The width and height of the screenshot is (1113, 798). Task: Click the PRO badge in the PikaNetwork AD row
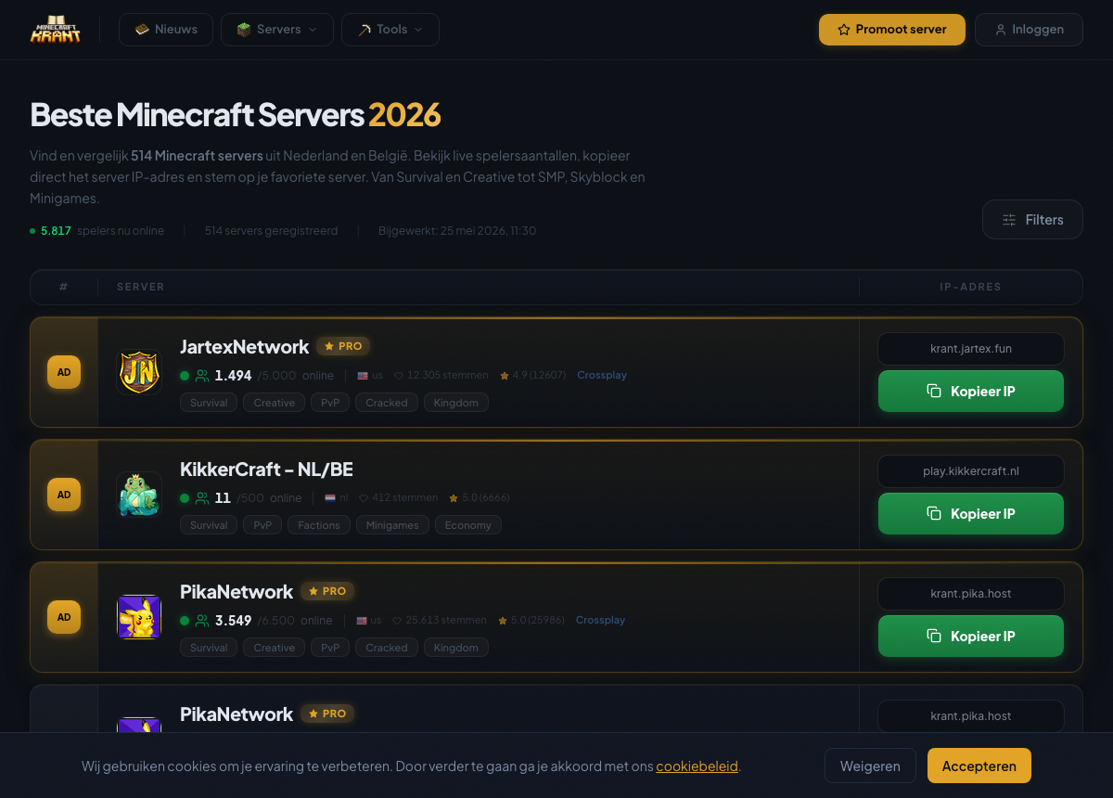coord(327,591)
